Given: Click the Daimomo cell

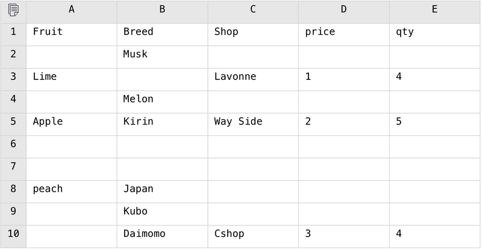Looking at the screenshot, I should [x=162, y=237].
